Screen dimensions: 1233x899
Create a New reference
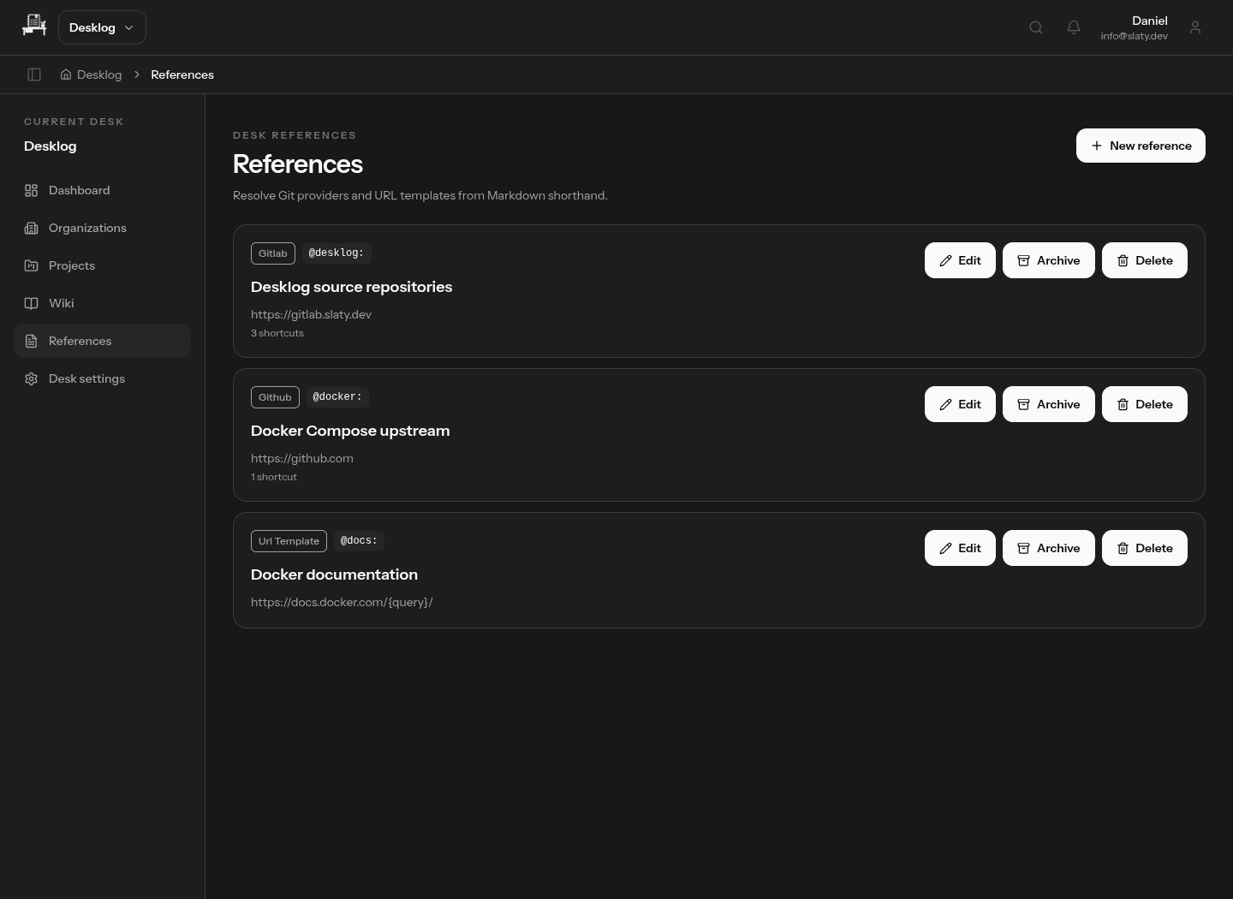click(x=1141, y=146)
